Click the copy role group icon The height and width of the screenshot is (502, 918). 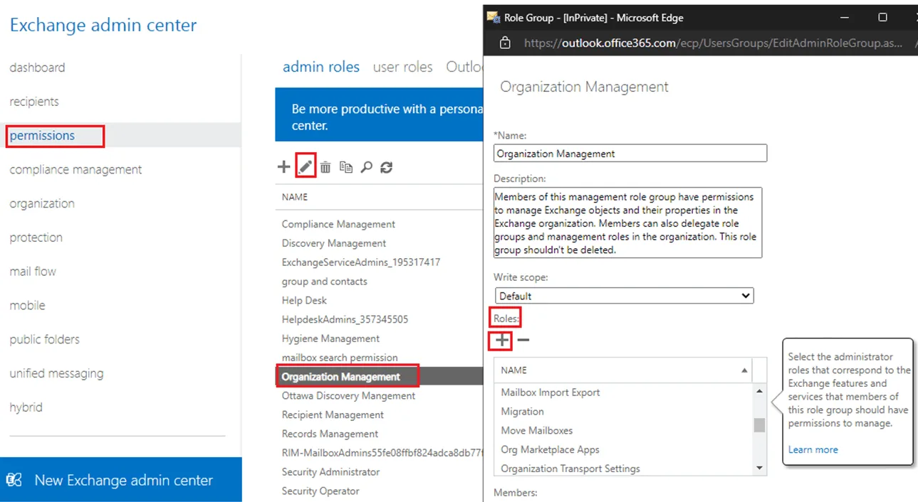[346, 167]
